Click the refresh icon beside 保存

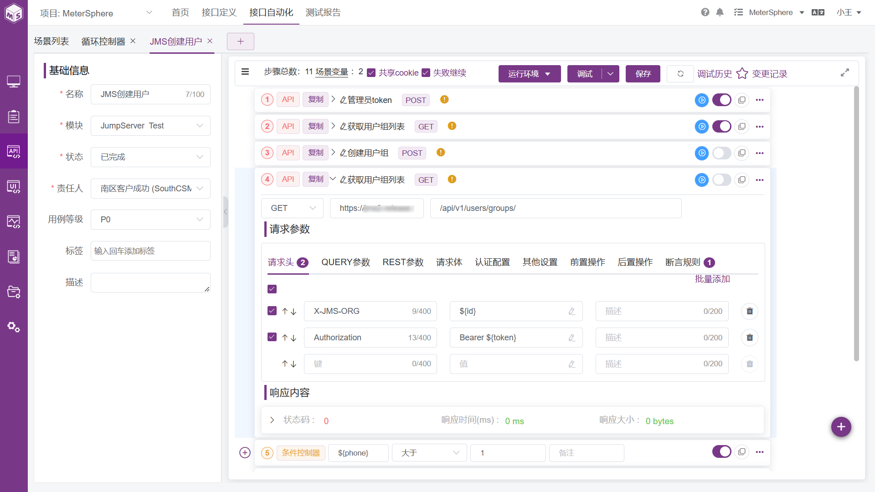(680, 74)
